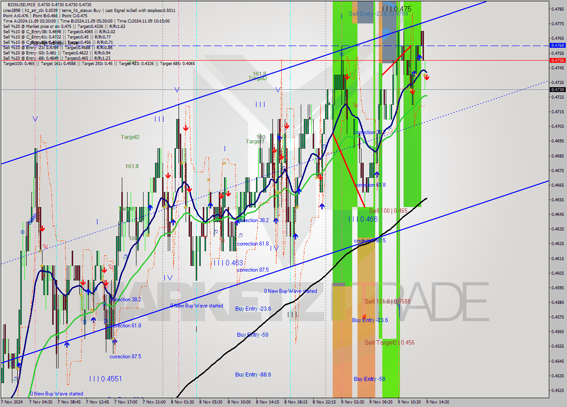Click the 0.4675 price axis label
The image size is (567, 407).
pos(557,170)
